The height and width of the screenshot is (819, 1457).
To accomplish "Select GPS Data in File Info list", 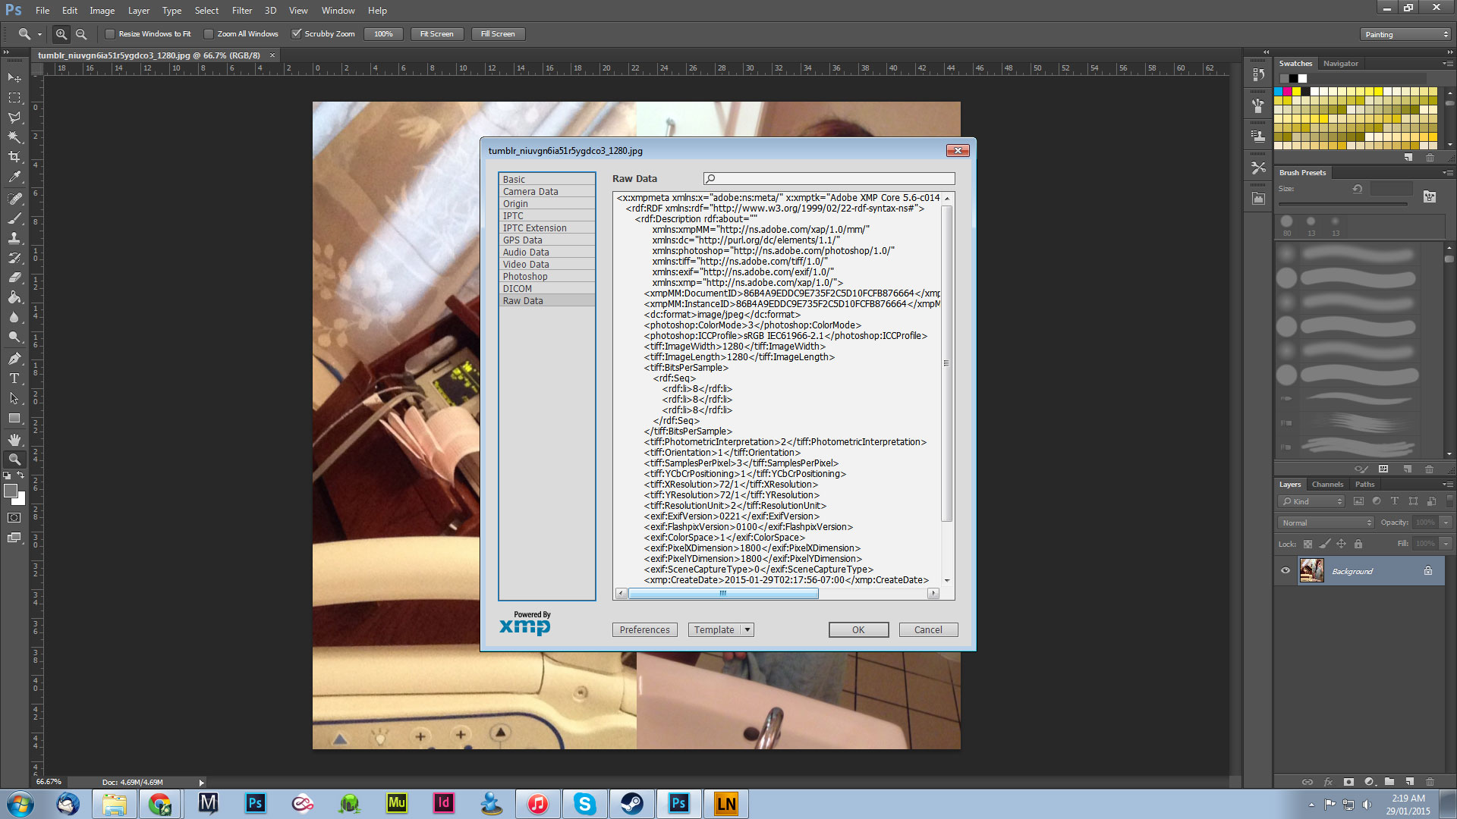I will (x=546, y=240).
